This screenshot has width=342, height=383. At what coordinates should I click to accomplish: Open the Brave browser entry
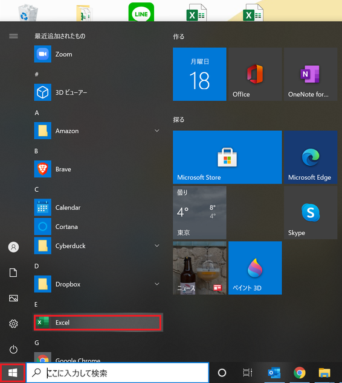(x=98, y=169)
